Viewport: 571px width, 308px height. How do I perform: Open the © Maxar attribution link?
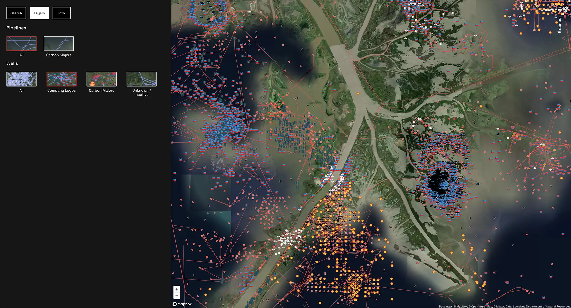(x=499, y=306)
